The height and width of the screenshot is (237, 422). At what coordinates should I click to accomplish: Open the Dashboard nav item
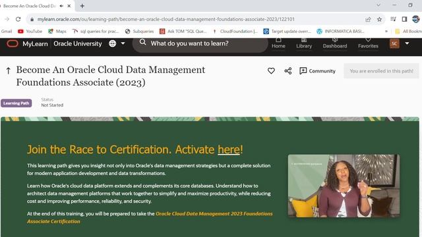tap(335, 43)
